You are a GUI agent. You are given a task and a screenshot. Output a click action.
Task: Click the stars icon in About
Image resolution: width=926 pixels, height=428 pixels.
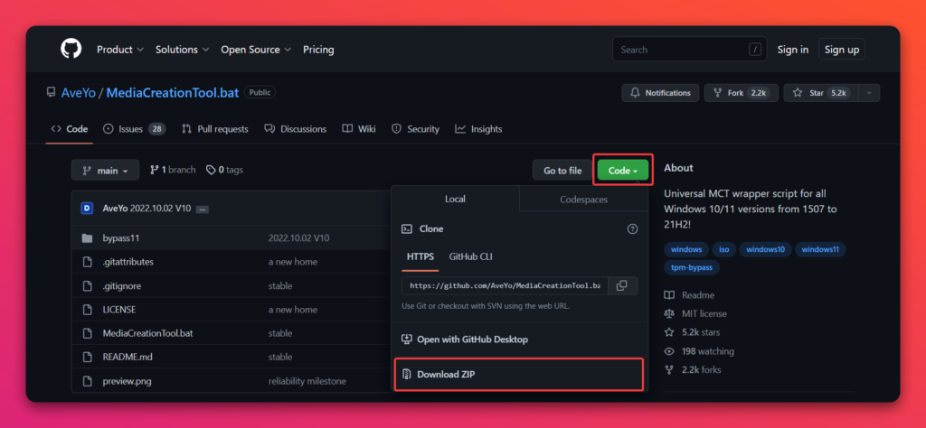point(669,332)
